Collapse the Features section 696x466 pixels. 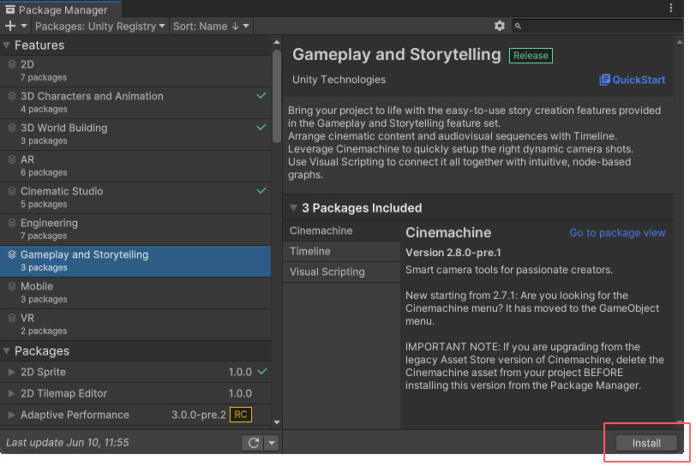[7, 45]
